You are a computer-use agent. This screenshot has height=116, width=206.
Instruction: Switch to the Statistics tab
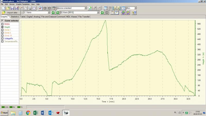(15, 17)
